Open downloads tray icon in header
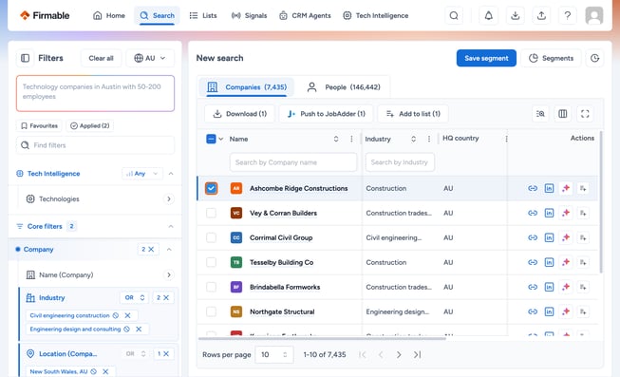620x377 pixels. (515, 15)
